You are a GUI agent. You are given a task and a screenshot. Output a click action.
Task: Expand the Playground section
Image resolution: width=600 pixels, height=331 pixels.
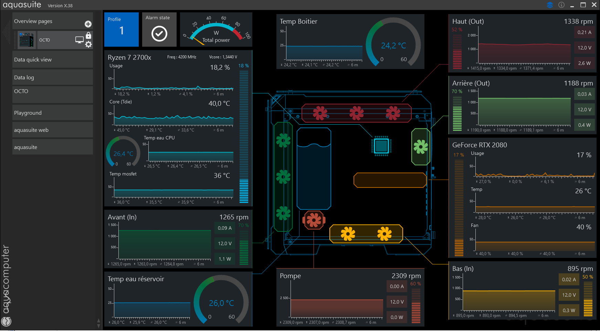[52, 113]
